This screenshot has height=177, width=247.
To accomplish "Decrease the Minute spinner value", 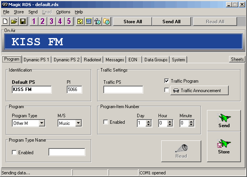I will [191, 124].
